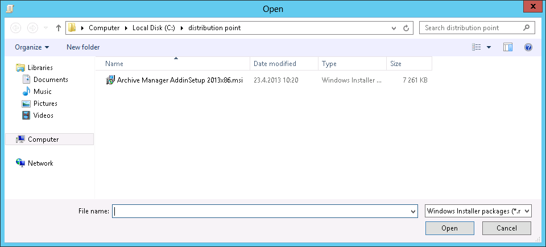
Task: Show the preview pane
Action: 508,47
